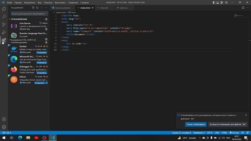251x141 pixels.
Task: Filter extensions with the funnel icon
Action: [x=33, y=8]
